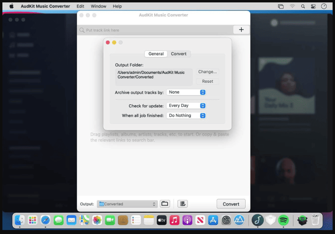The image size is (335, 234).
Task: Open Reminders from the Dock
Action: coord(136,220)
